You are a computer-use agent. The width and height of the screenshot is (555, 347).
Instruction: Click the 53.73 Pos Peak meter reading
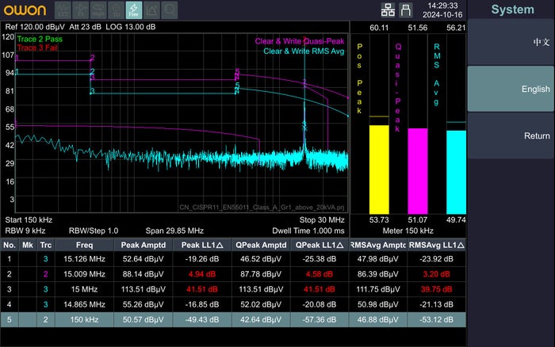coord(379,220)
